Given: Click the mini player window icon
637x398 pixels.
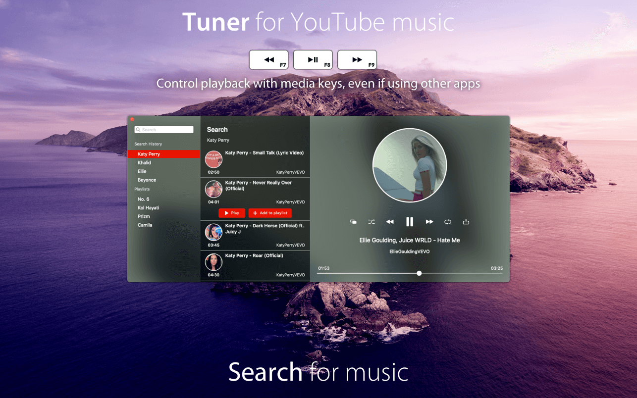Looking at the screenshot, I should pos(353,222).
